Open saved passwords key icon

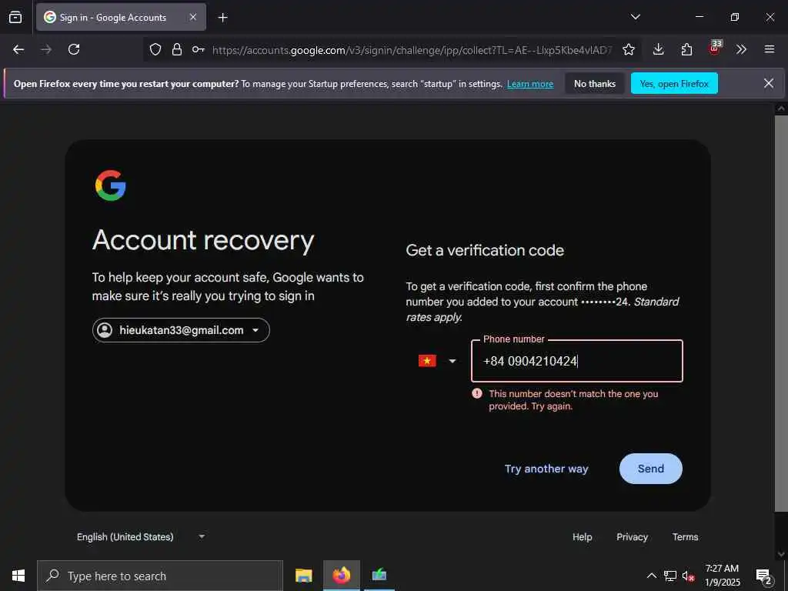[x=199, y=49]
